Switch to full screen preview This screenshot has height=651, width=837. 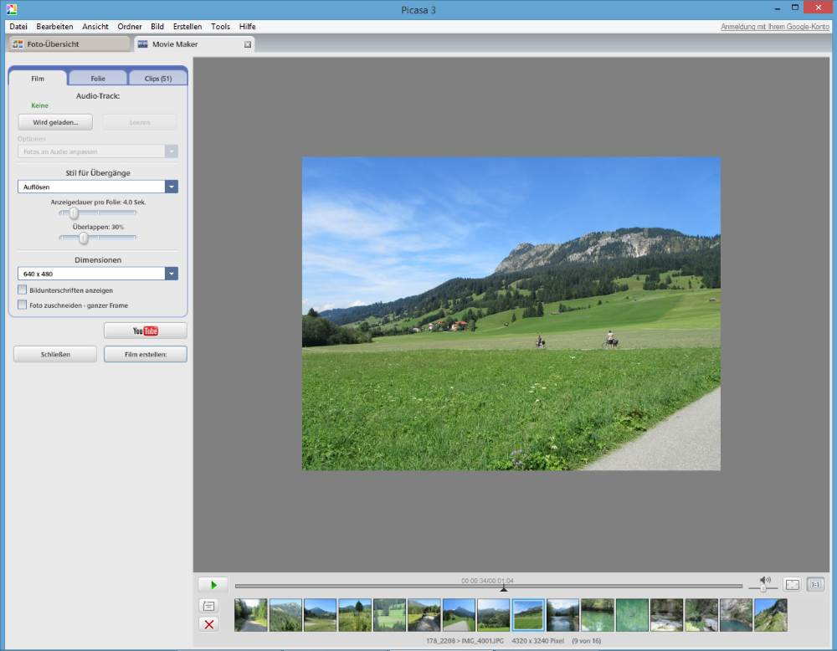pos(792,585)
